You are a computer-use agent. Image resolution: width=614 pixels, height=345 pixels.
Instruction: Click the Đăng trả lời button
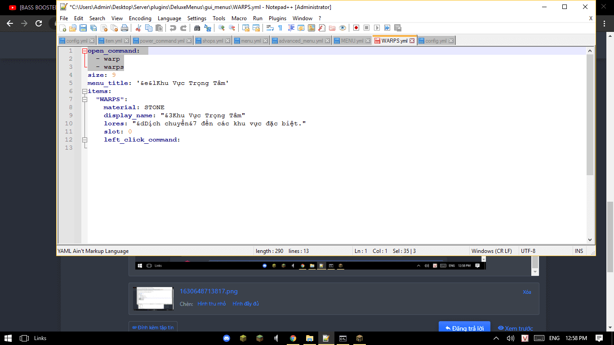pyautogui.click(x=464, y=328)
